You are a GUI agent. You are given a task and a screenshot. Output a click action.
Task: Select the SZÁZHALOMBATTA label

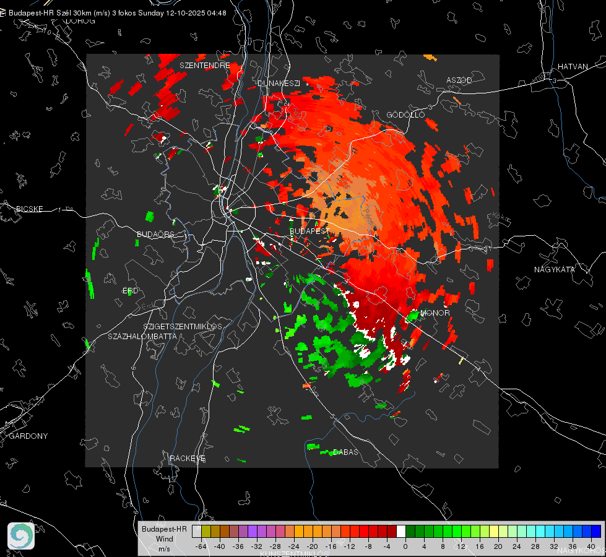coord(142,336)
